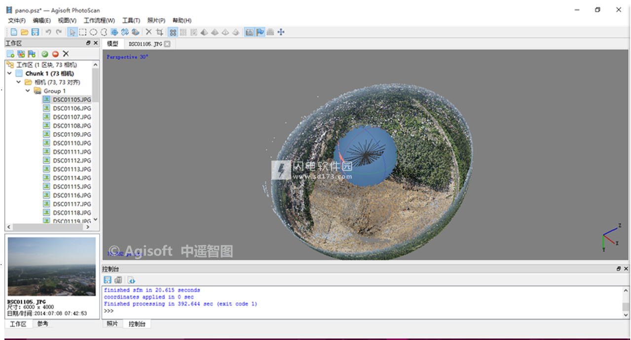Save the console log with the disk icon
Viewport: 631px width, 340px height.
tap(108, 280)
